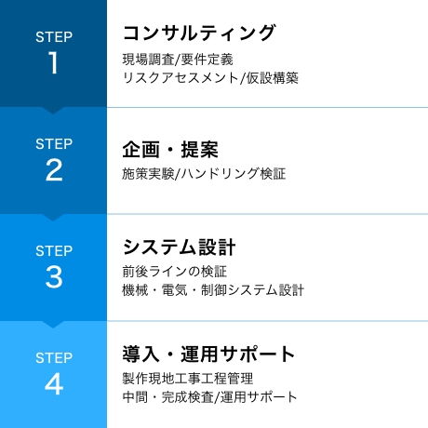Image resolution: width=428 pixels, height=428 pixels.
Task: Click the リスクアセスメント/仮設構築 text line
Action: tap(210, 78)
